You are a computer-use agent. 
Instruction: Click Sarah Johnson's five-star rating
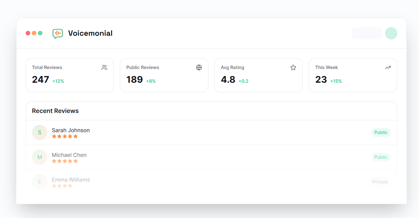click(65, 136)
